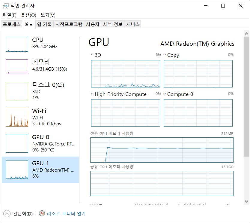Click the Fewer details up-arrow icon
The height and width of the screenshot is (223, 250).
click(x=7, y=214)
